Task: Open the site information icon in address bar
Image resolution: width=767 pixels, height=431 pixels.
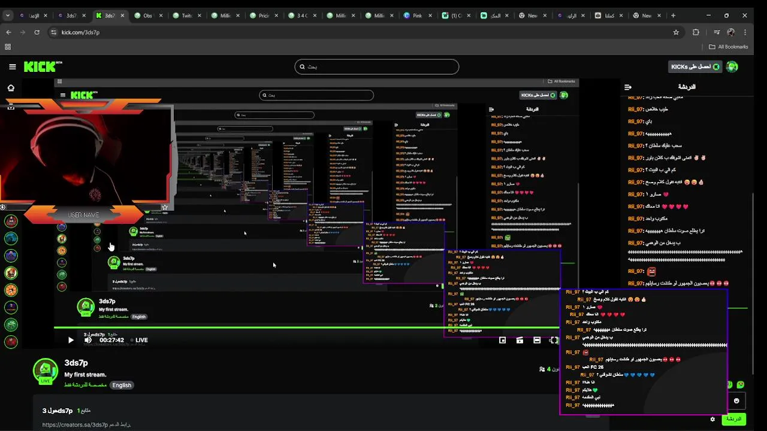Action: 53,32
